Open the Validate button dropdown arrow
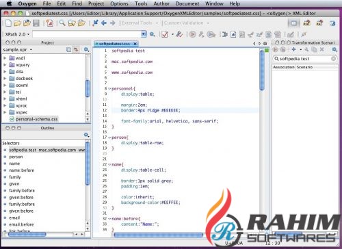Screen dimensions: 342x249 pos(172,34)
